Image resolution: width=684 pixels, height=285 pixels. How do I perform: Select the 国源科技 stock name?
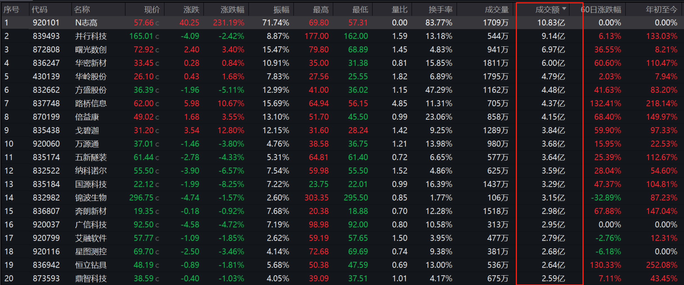(91, 184)
